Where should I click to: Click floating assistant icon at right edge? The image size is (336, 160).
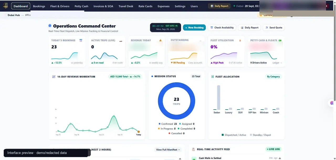click(332, 103)
